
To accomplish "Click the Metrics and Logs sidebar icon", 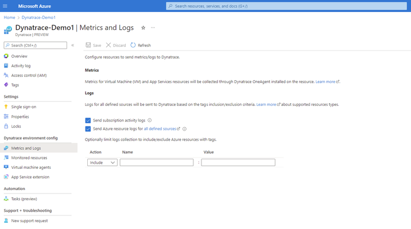I will point(6,148).
